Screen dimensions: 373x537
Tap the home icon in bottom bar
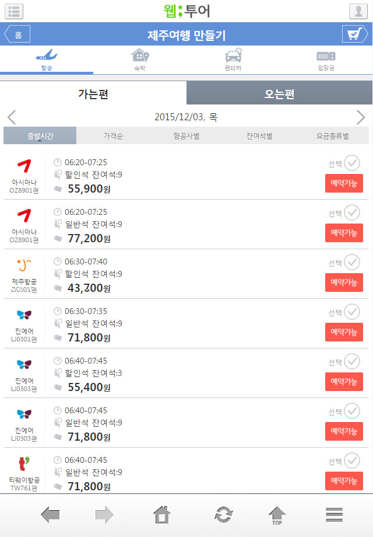tap(162, 515)
